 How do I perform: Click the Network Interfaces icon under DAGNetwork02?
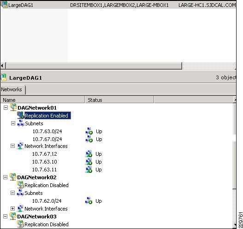(20, 208)
